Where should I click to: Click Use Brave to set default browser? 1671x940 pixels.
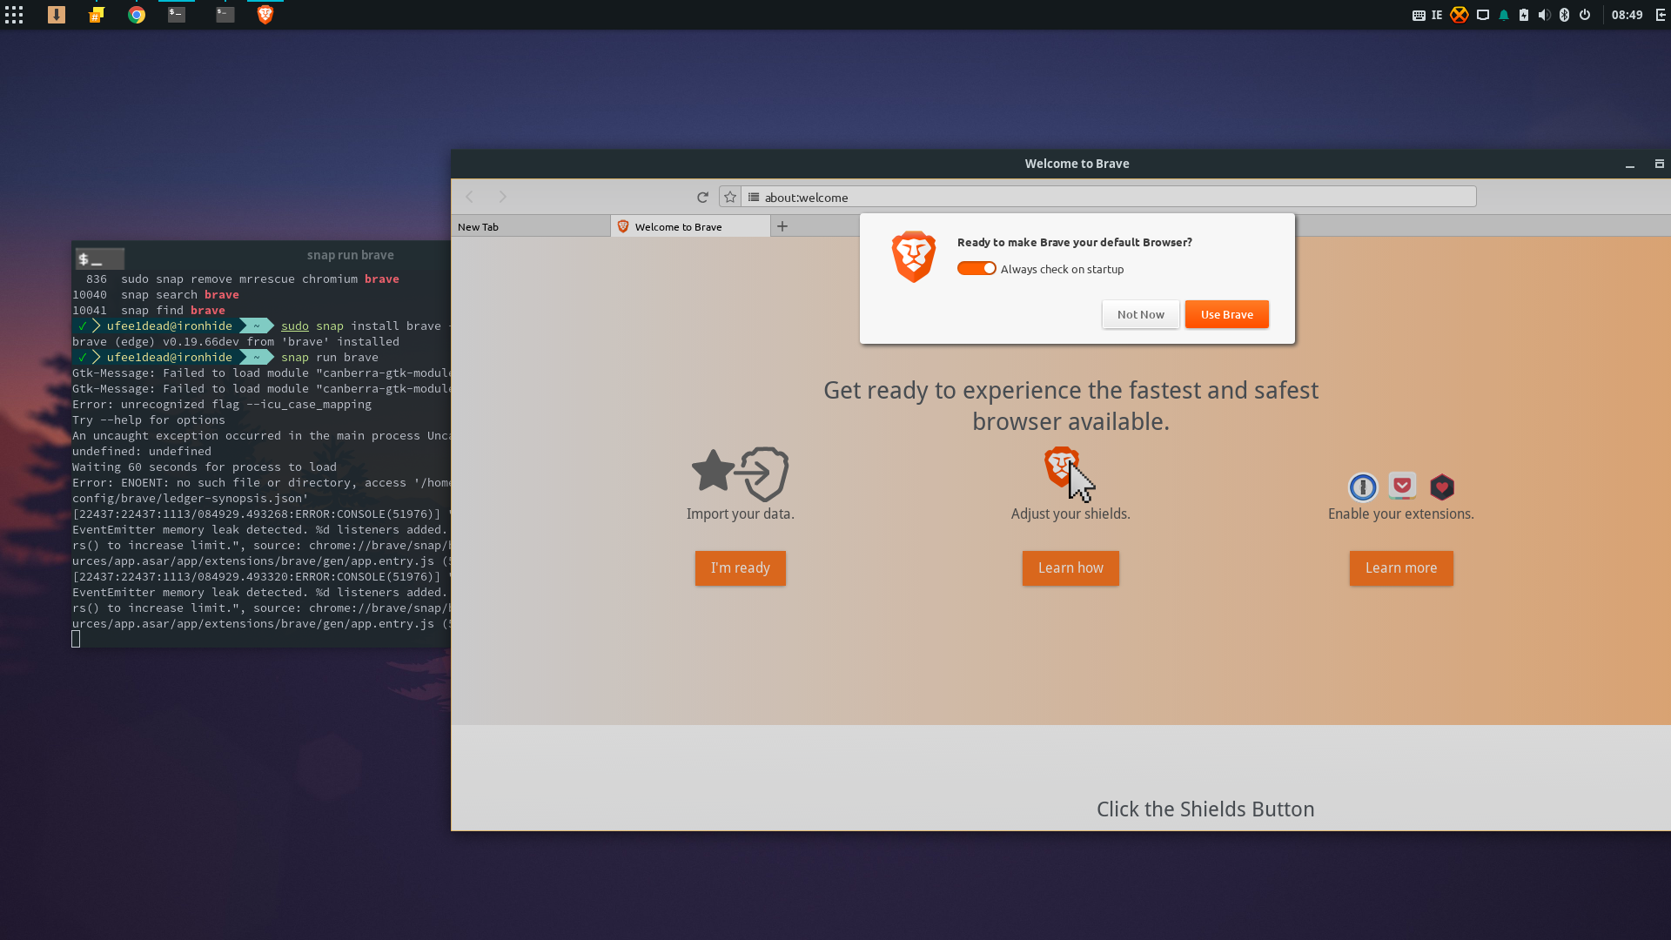[1227, 314]
